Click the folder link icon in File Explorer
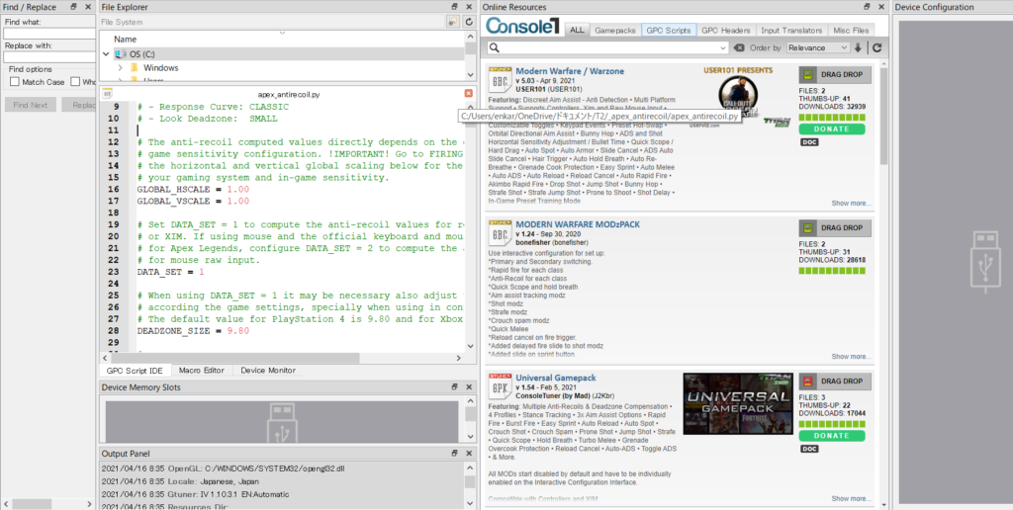The width and height of the screenshot is (1013, 510). (453, 22)
